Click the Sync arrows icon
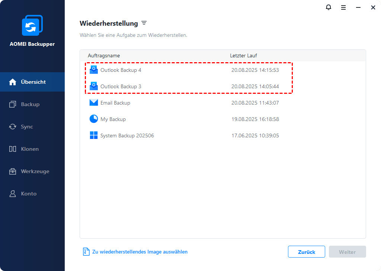Screen dimensions: 381x271 click(13, 127)
